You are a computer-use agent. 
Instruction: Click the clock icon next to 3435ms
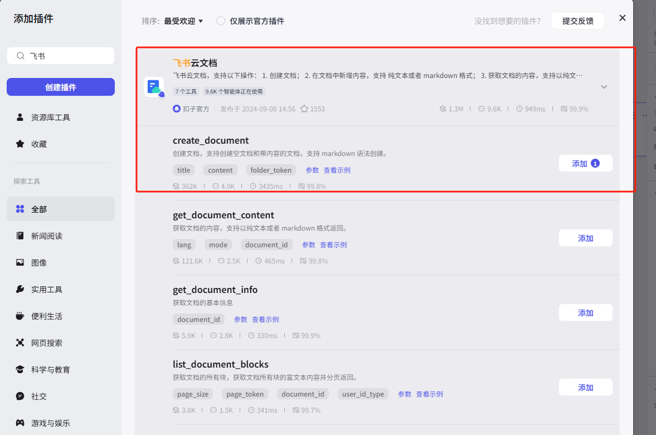coord(253,186)
